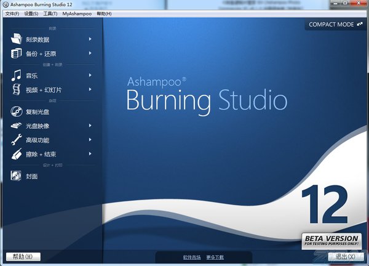
Task: Click the 复制光盘 disc icon
Action: (x=17, y=111)
